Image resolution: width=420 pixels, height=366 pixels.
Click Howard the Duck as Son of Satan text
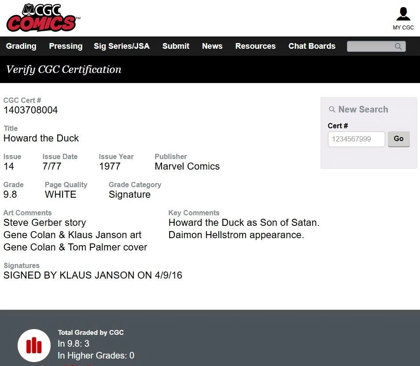(244, 222)
